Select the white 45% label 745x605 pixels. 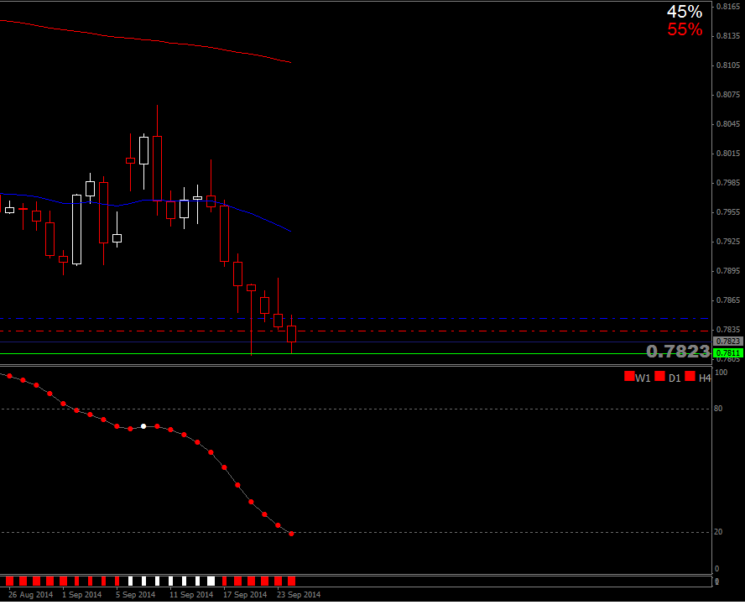click(685, 12)
